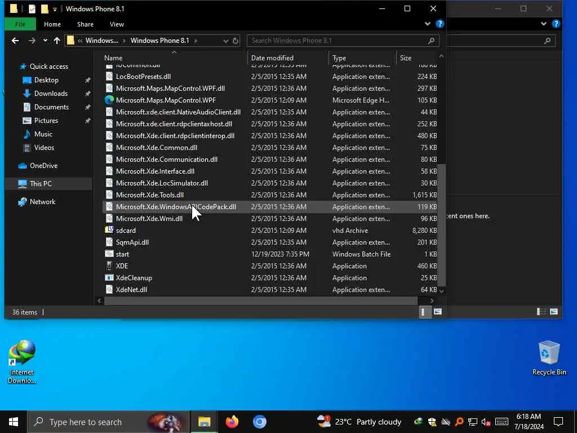Open Downloads in the navigation pane
The image size is (577, 433).
tap(51, 94)
